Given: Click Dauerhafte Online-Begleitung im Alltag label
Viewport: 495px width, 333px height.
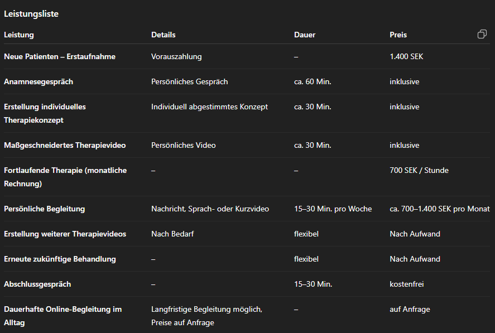Looking at the screenshot, I should click(63, 316).
